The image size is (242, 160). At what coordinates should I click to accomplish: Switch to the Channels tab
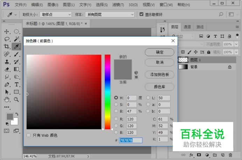coord(187,27)
